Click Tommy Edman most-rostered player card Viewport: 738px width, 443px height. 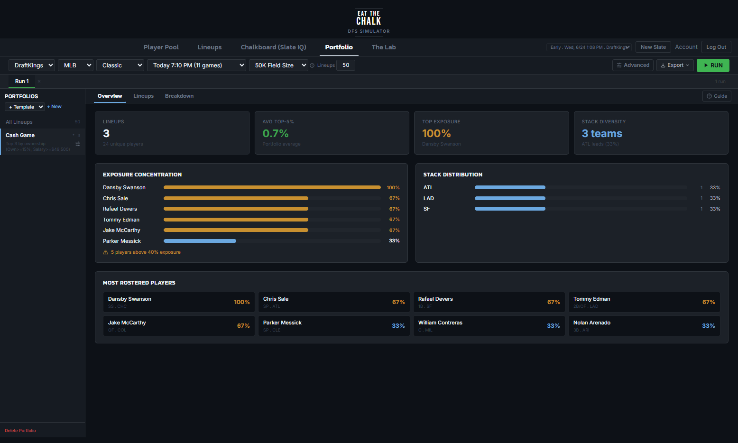click(x=644, y=302)
